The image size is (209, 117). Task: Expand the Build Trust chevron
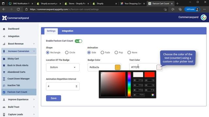click(34, 107)
